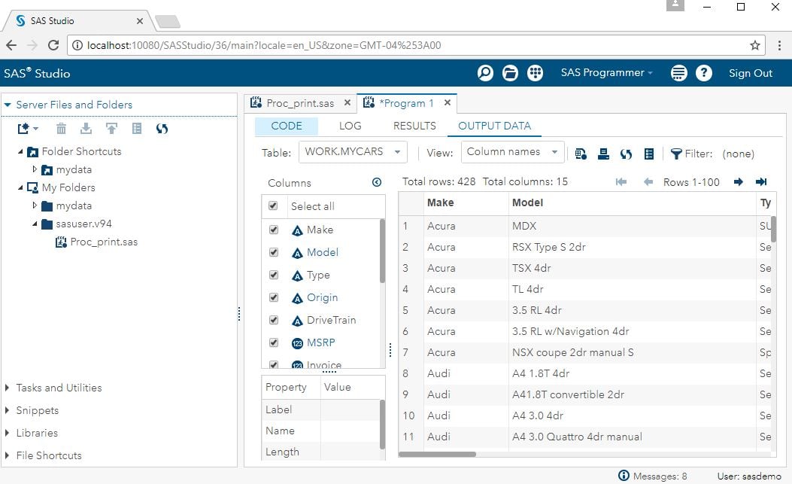Click the Delete trash icon in files pane
Screen dimensions: 792x484
click(x=61, y=129)
